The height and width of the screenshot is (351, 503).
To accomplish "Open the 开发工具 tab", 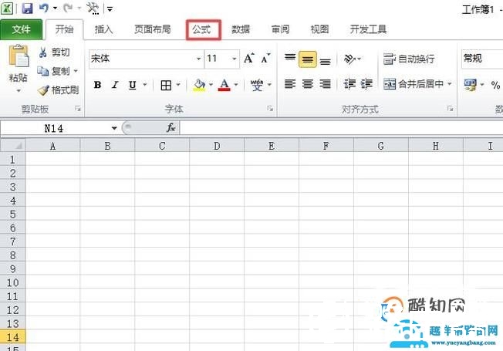I will point(368,29).
